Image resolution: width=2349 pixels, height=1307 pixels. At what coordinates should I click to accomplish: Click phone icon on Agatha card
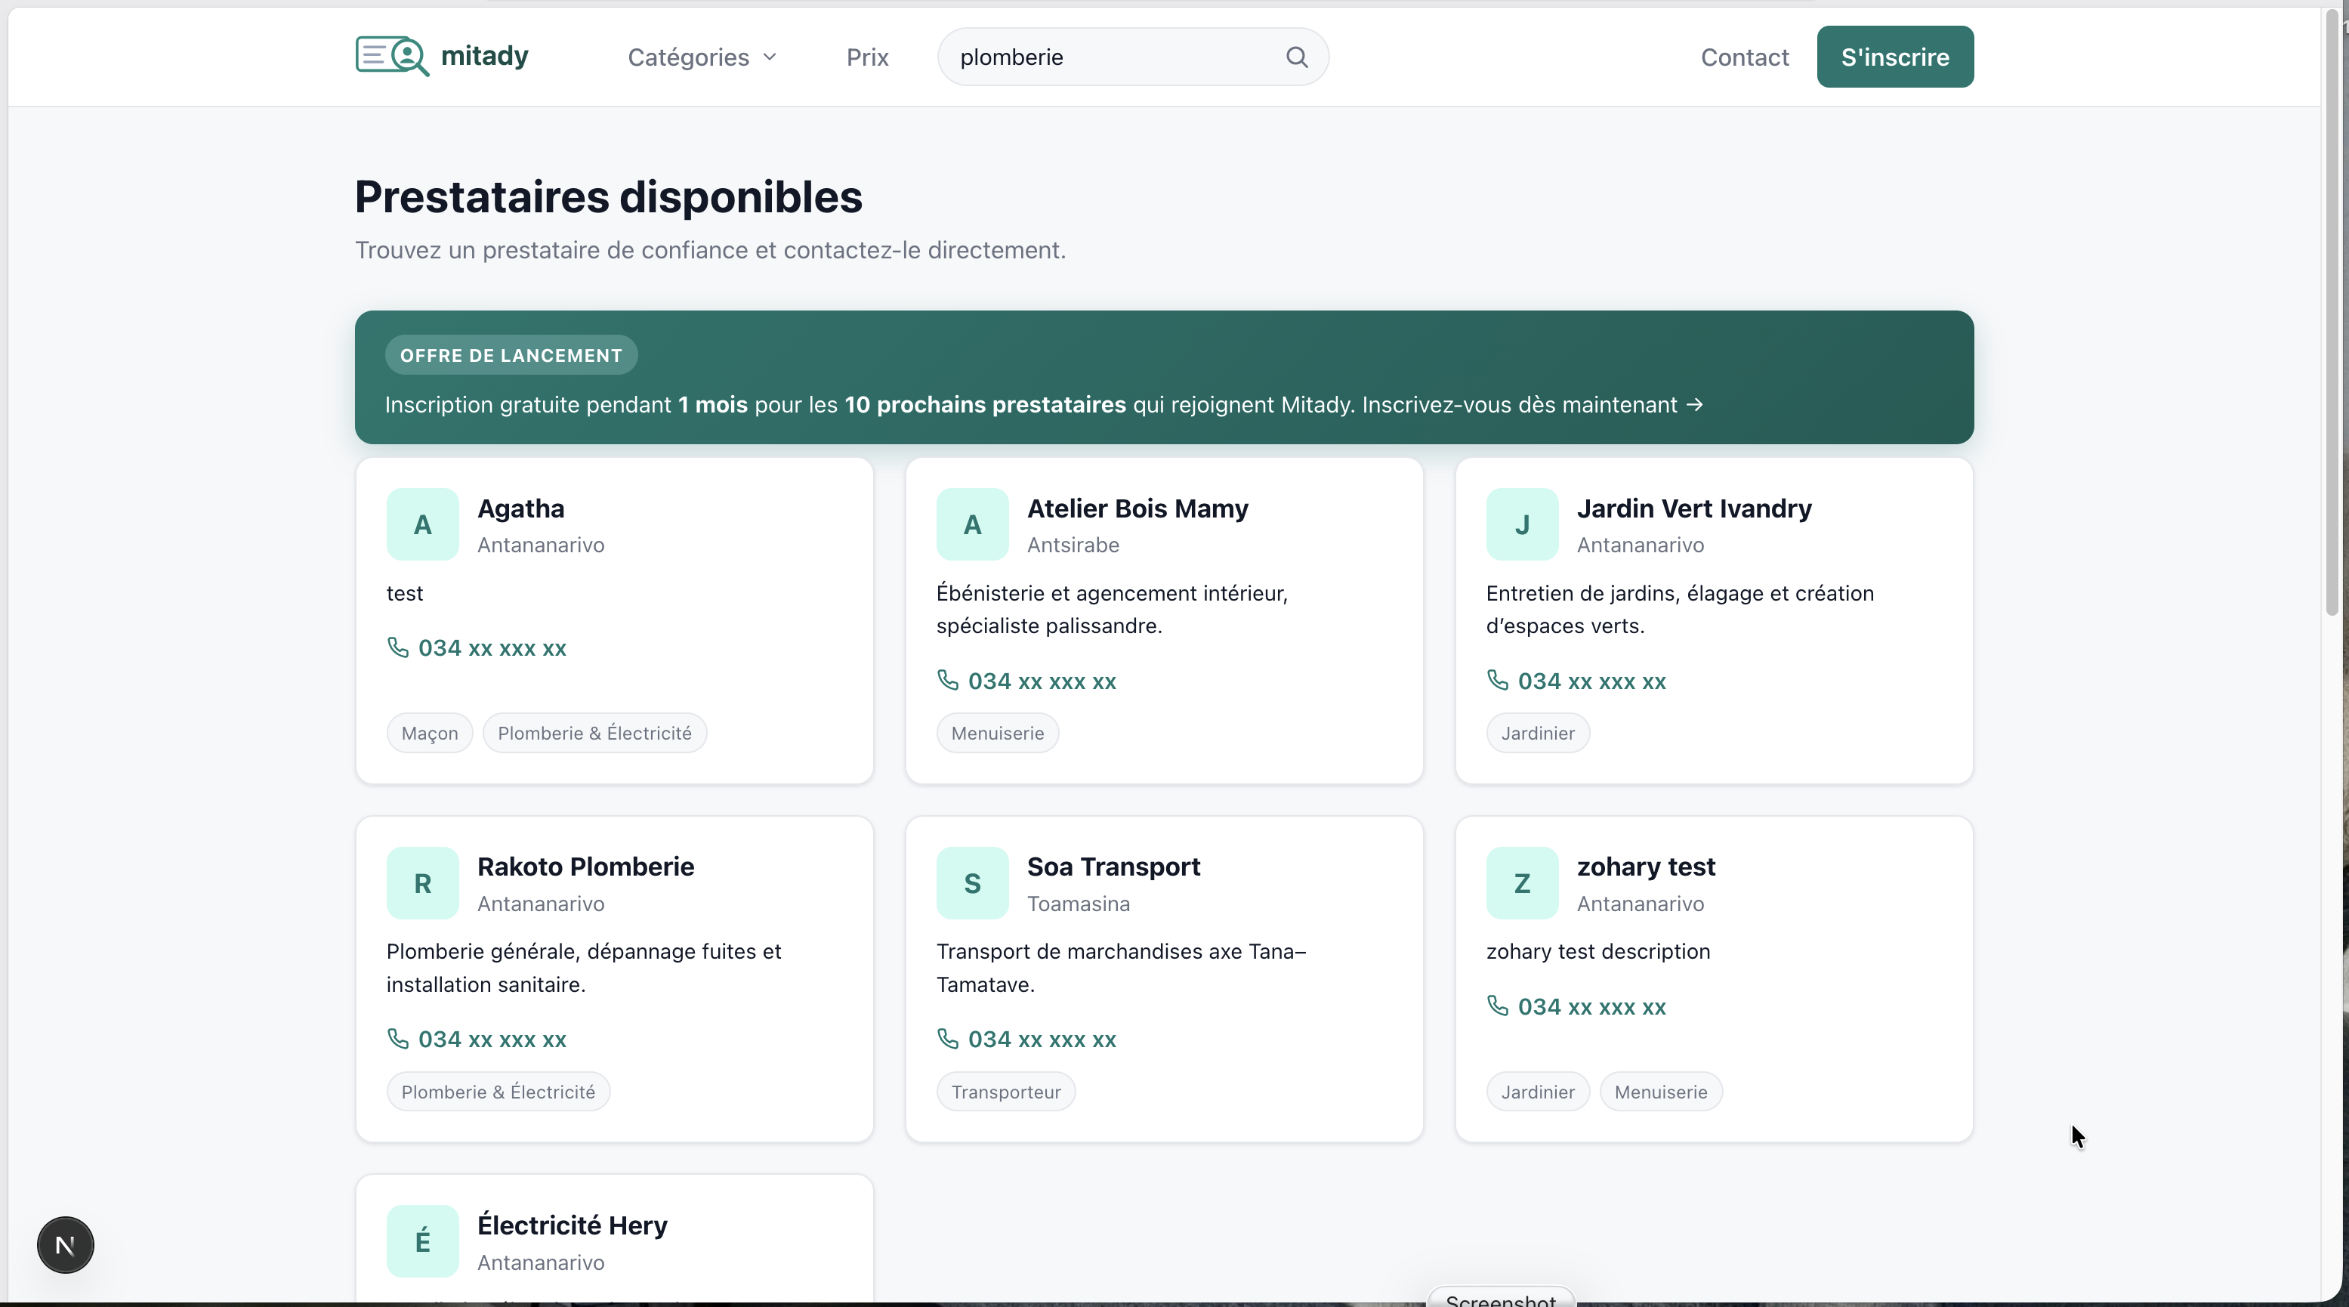(397, 647)
